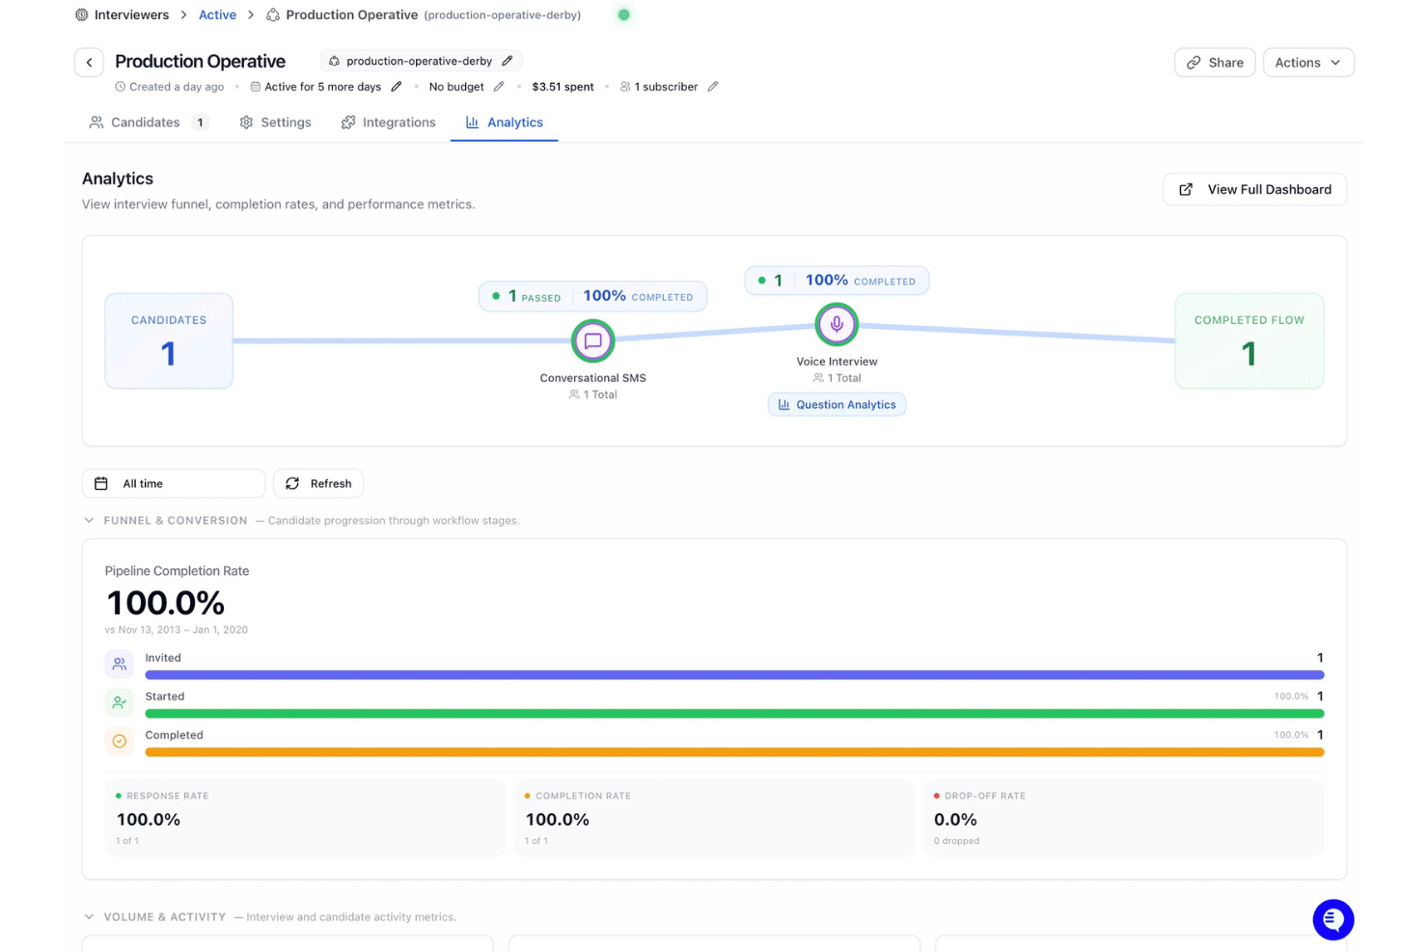This screenshot has width=1428, height=952.
Task: Click the back arrow beside Production Operative
Action: coord(89,63)
